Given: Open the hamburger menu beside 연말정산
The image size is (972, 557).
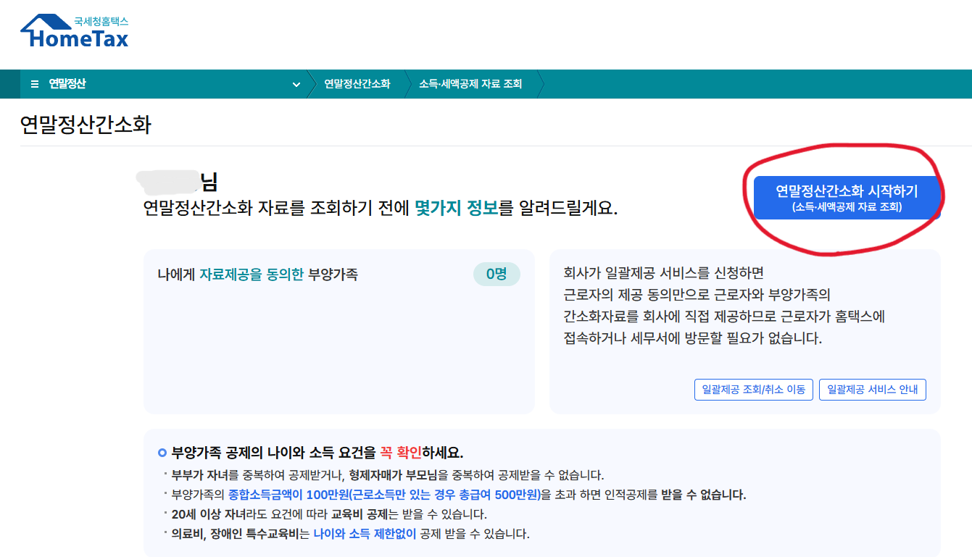Looking at the screenshot, I should pos(34,83).
